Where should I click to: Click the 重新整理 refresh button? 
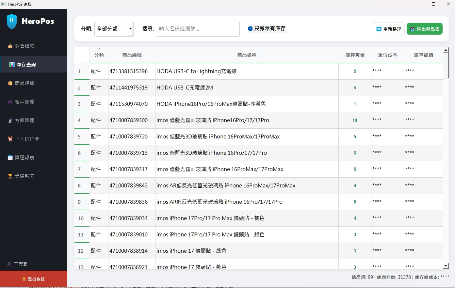click(x=388, y=29)
